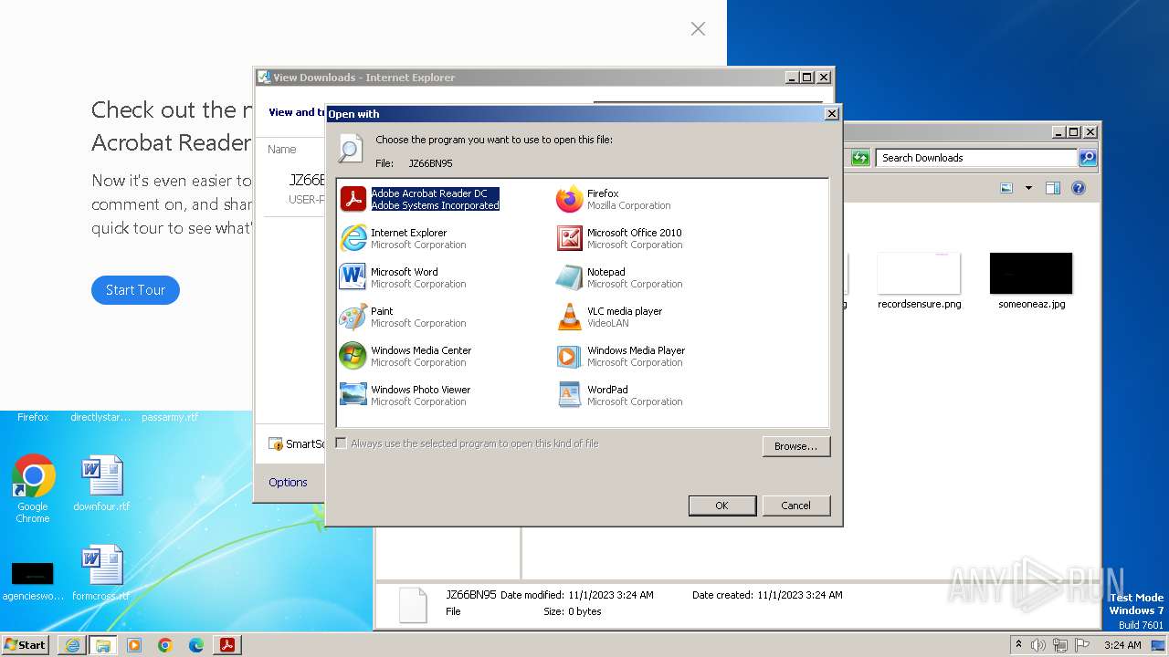This screenshot has height=657, width=1169.
Task: Cancel the Open with dialog
Action: tap(795, 506)
